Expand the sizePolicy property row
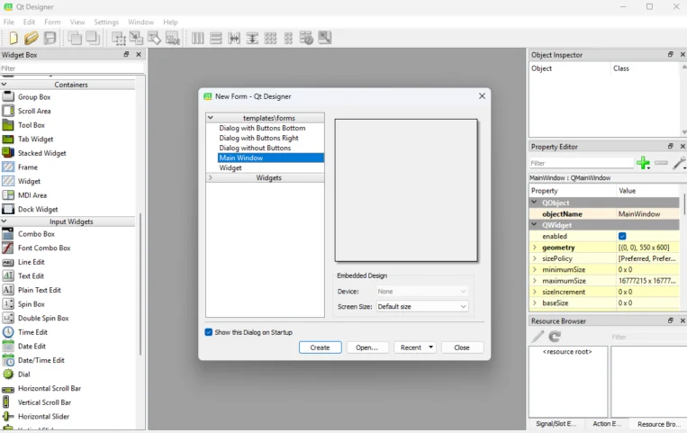Screen dimensions: 687x433 535,258
